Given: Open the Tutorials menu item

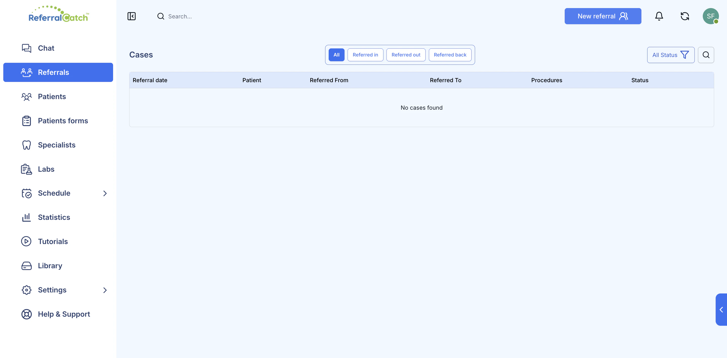Looking at the screenshot, I should click(58, 242).
